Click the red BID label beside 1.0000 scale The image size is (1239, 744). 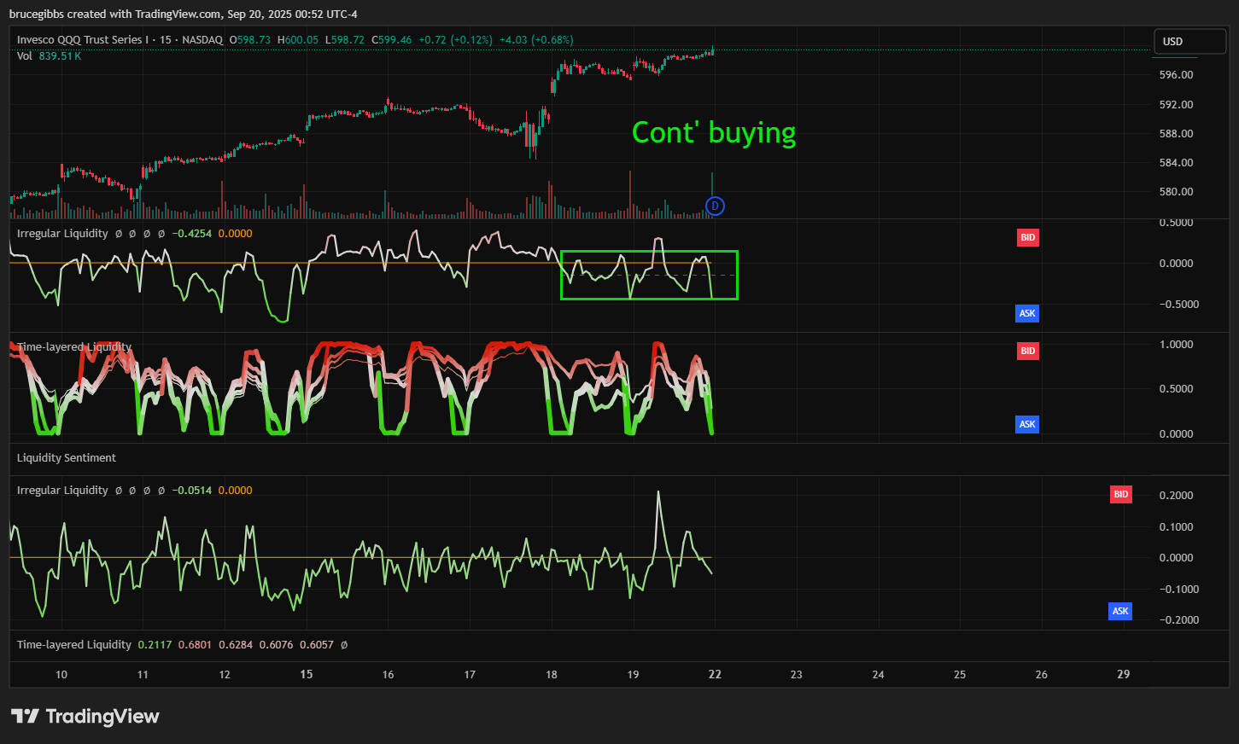1027,351
